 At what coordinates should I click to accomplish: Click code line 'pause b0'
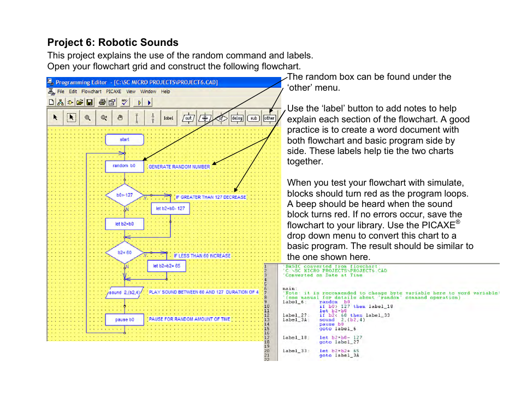pyautogui.click(x=331, y=324)
